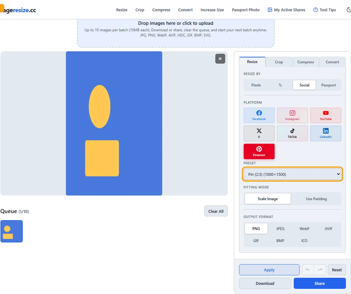The height and width of the screenshot is (294, 351).
Task: Open the Preset Pin (2:3) dropdown
Action: click(292, 174)
